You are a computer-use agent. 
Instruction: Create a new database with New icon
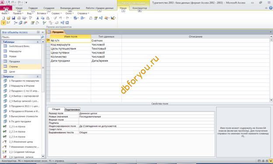click(3, 18)
